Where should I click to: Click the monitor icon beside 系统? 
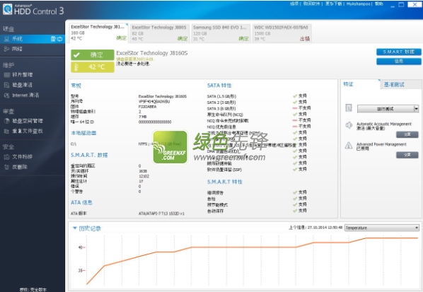6,39
